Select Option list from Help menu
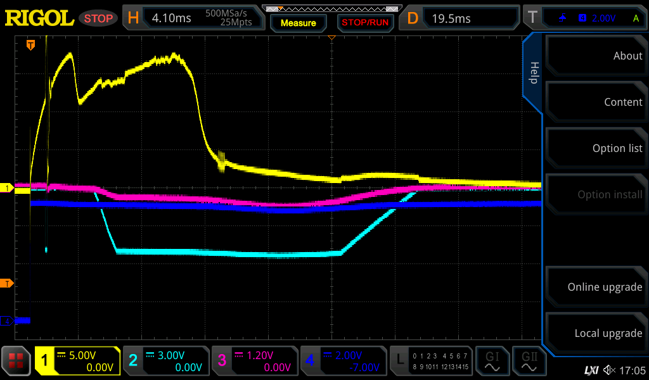The height and width of the screenshot is (380, 649). click(594, 148)
